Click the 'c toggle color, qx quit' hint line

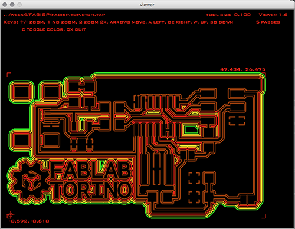coord(54,29)
